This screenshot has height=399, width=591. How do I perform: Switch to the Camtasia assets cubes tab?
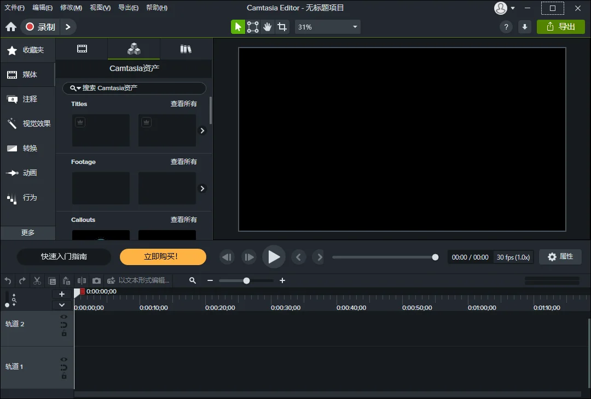point(134,49)
